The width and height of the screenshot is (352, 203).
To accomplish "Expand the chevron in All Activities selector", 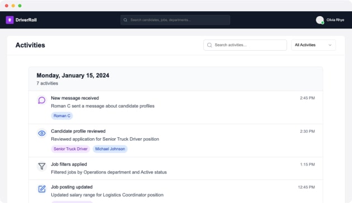I will pyautogui.click(x=330, y=45).
